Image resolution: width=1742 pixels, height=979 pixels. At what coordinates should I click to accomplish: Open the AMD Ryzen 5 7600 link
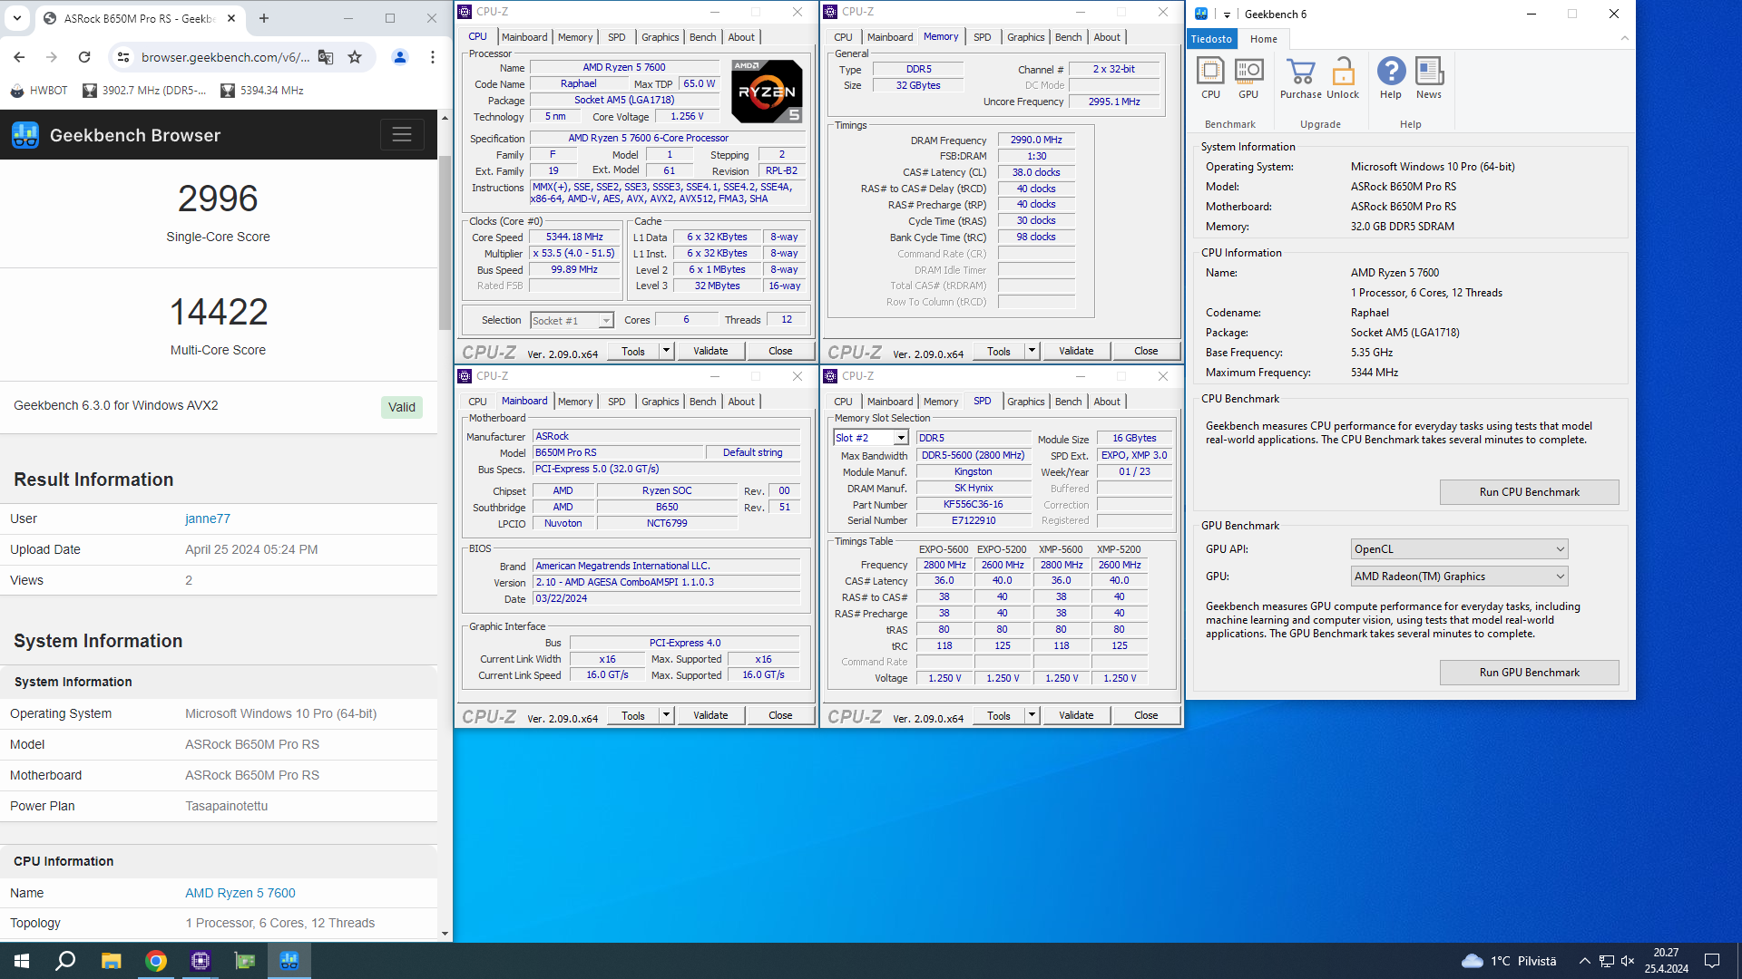(x=240, y=893)
